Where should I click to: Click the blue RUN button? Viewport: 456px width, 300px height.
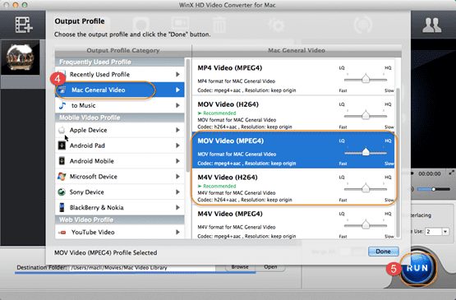point(417,268)
